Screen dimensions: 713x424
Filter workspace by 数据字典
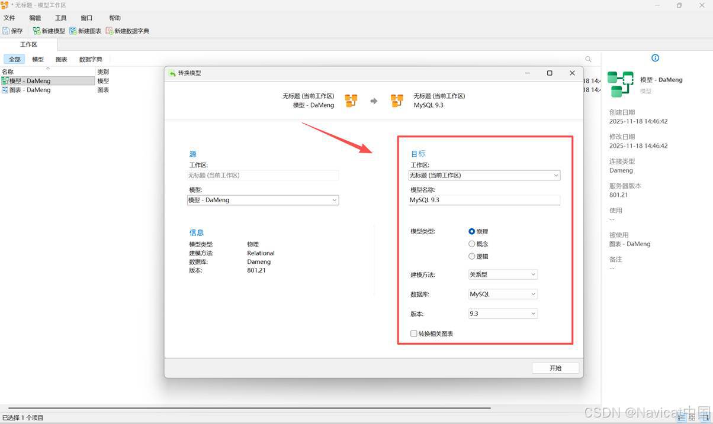click(91, 59)
